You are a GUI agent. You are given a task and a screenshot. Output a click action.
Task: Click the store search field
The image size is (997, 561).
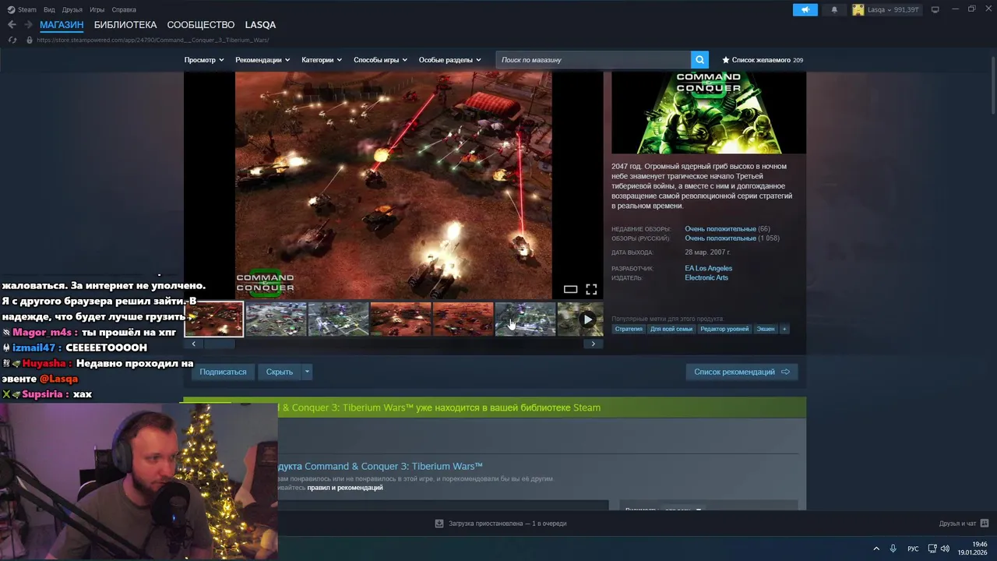(x=593, y=60)
